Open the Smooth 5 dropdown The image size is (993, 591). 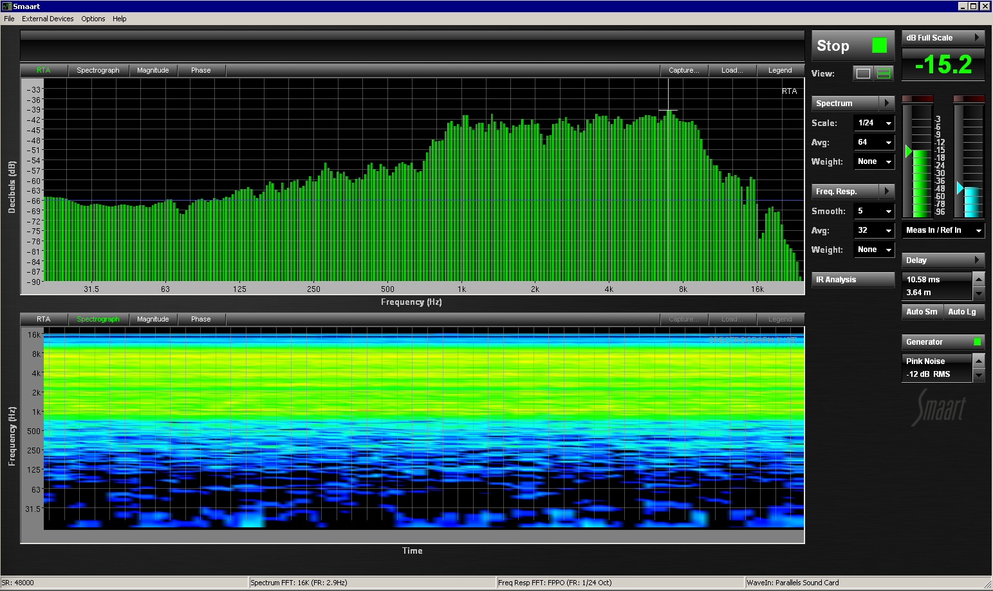coord(874,211)
